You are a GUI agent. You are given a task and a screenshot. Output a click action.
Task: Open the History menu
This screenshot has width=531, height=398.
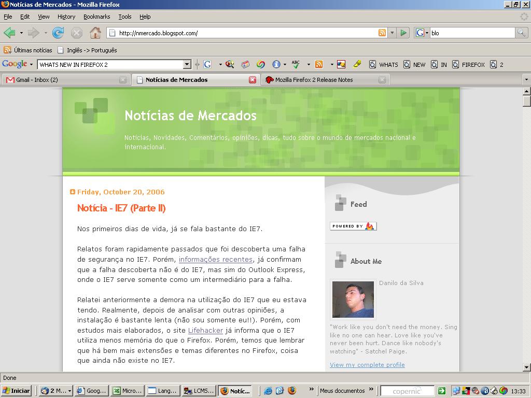(x=66, y=17)
